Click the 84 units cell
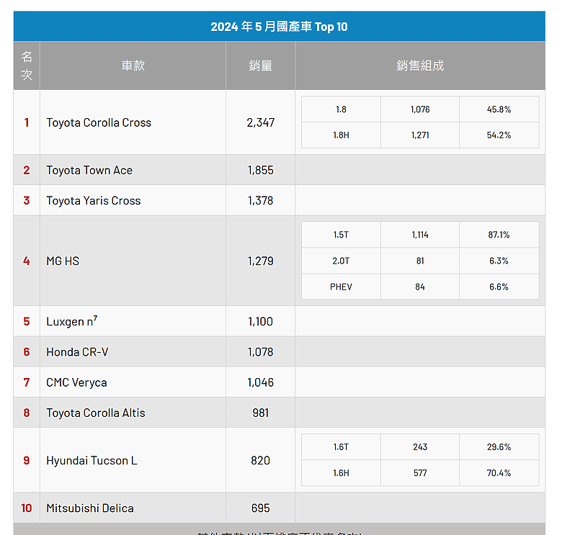 click(420, 287)
